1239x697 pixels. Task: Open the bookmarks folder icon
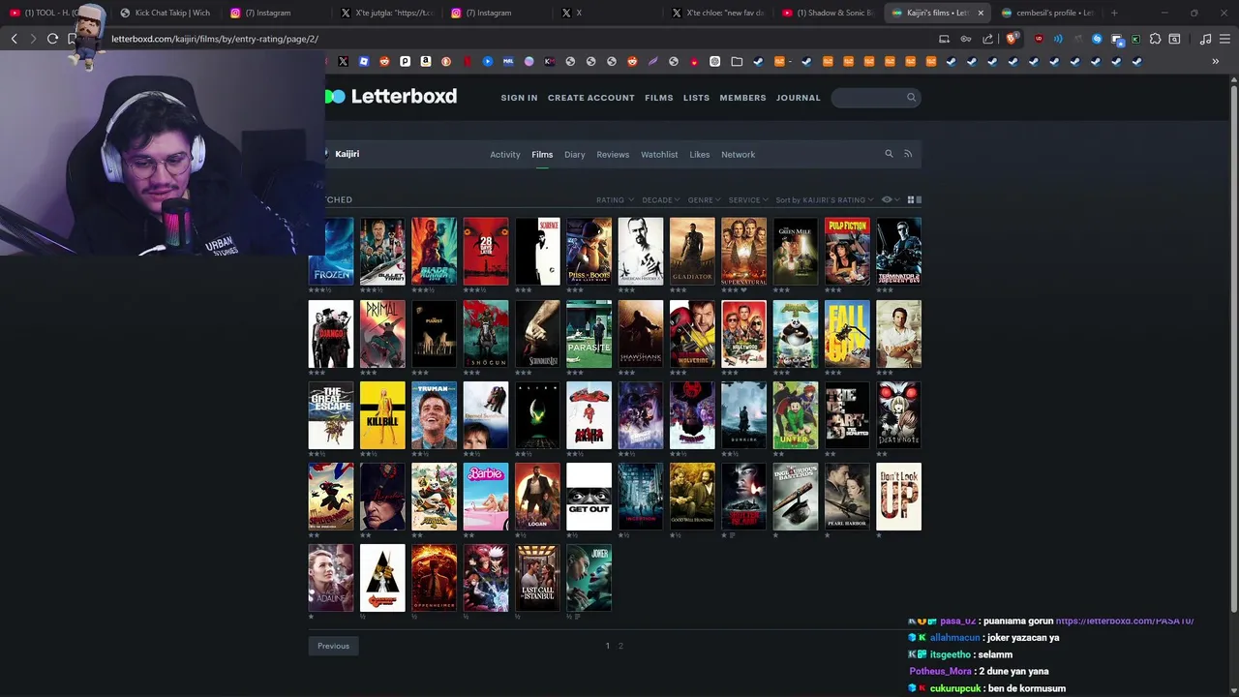737,61
